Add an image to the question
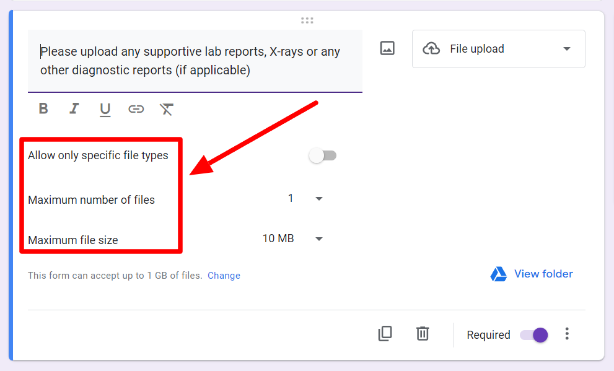614x371 pixels. pyautogui.click(x=387, y=48)
